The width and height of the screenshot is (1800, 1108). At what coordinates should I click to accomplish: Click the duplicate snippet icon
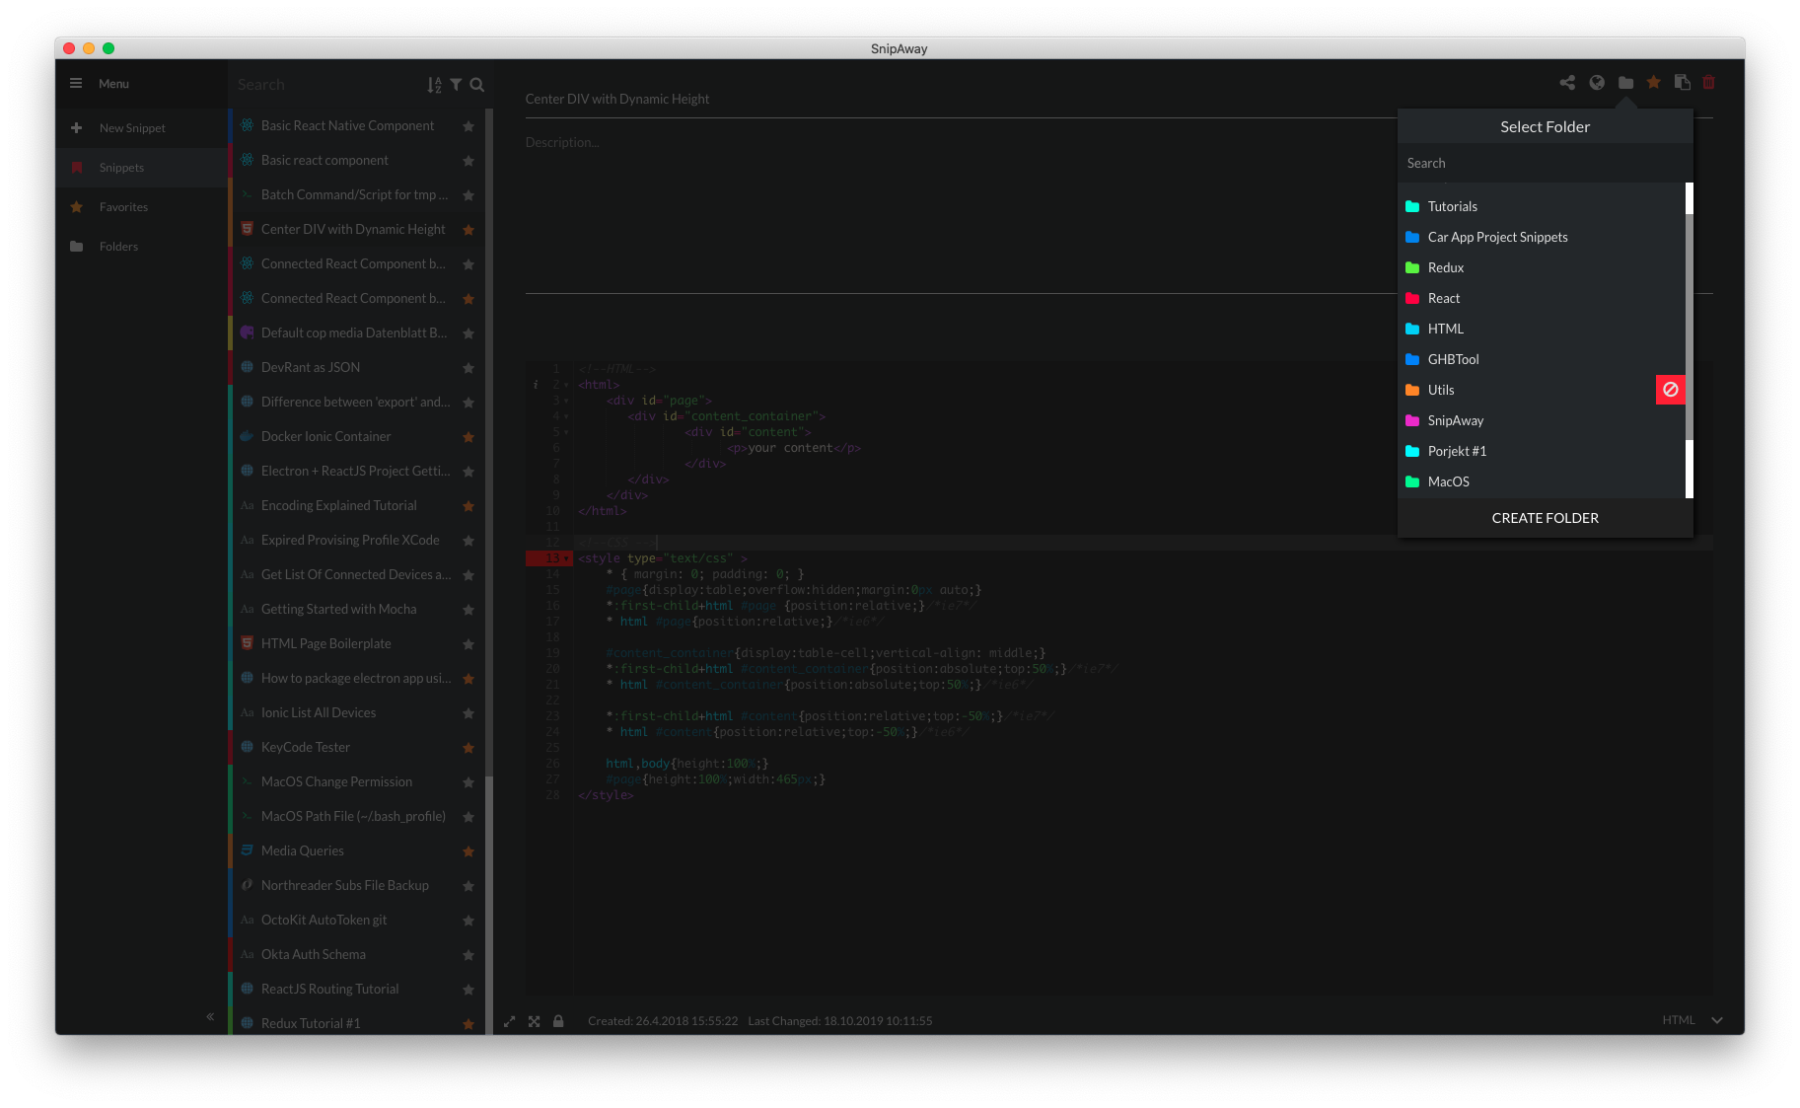click(1683, 83)
